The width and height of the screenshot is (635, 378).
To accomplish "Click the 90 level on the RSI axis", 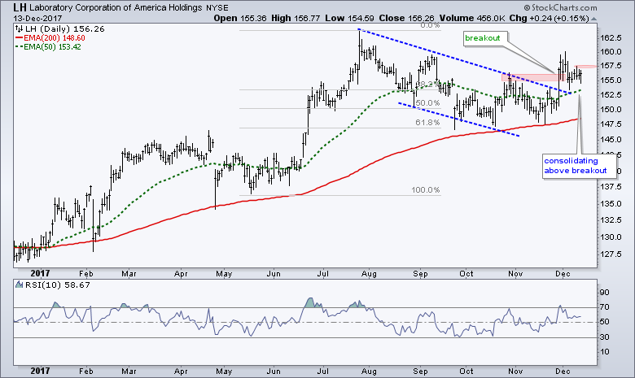I will tap(604, 293).
